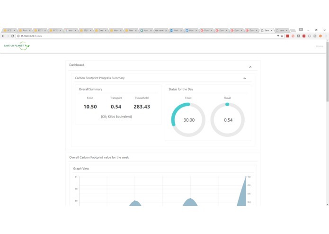This screenshot has height=234, width=329.
Task: Click the site info icon in address bar
Action: [x=18, y=36]
